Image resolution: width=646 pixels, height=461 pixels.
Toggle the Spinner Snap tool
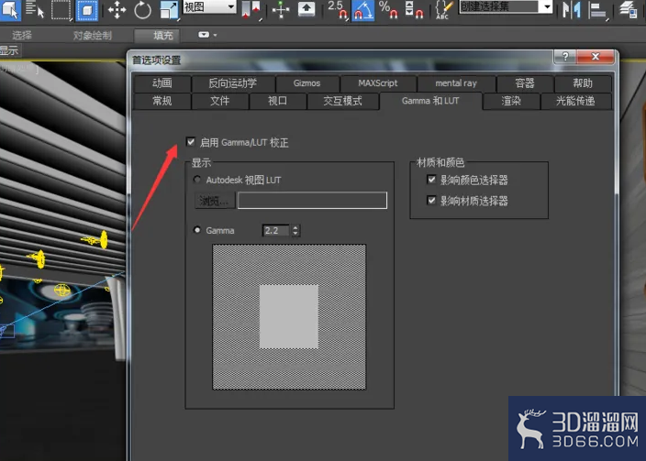[x=414, y=9]
